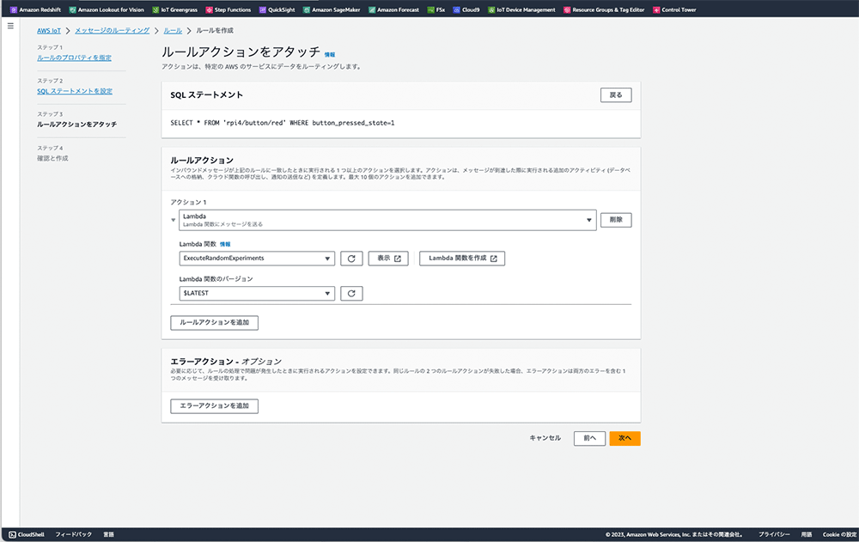Open the IoT Greengrass shortcut
This screenshot has height=542, width=859.
[x=174, y=9]
